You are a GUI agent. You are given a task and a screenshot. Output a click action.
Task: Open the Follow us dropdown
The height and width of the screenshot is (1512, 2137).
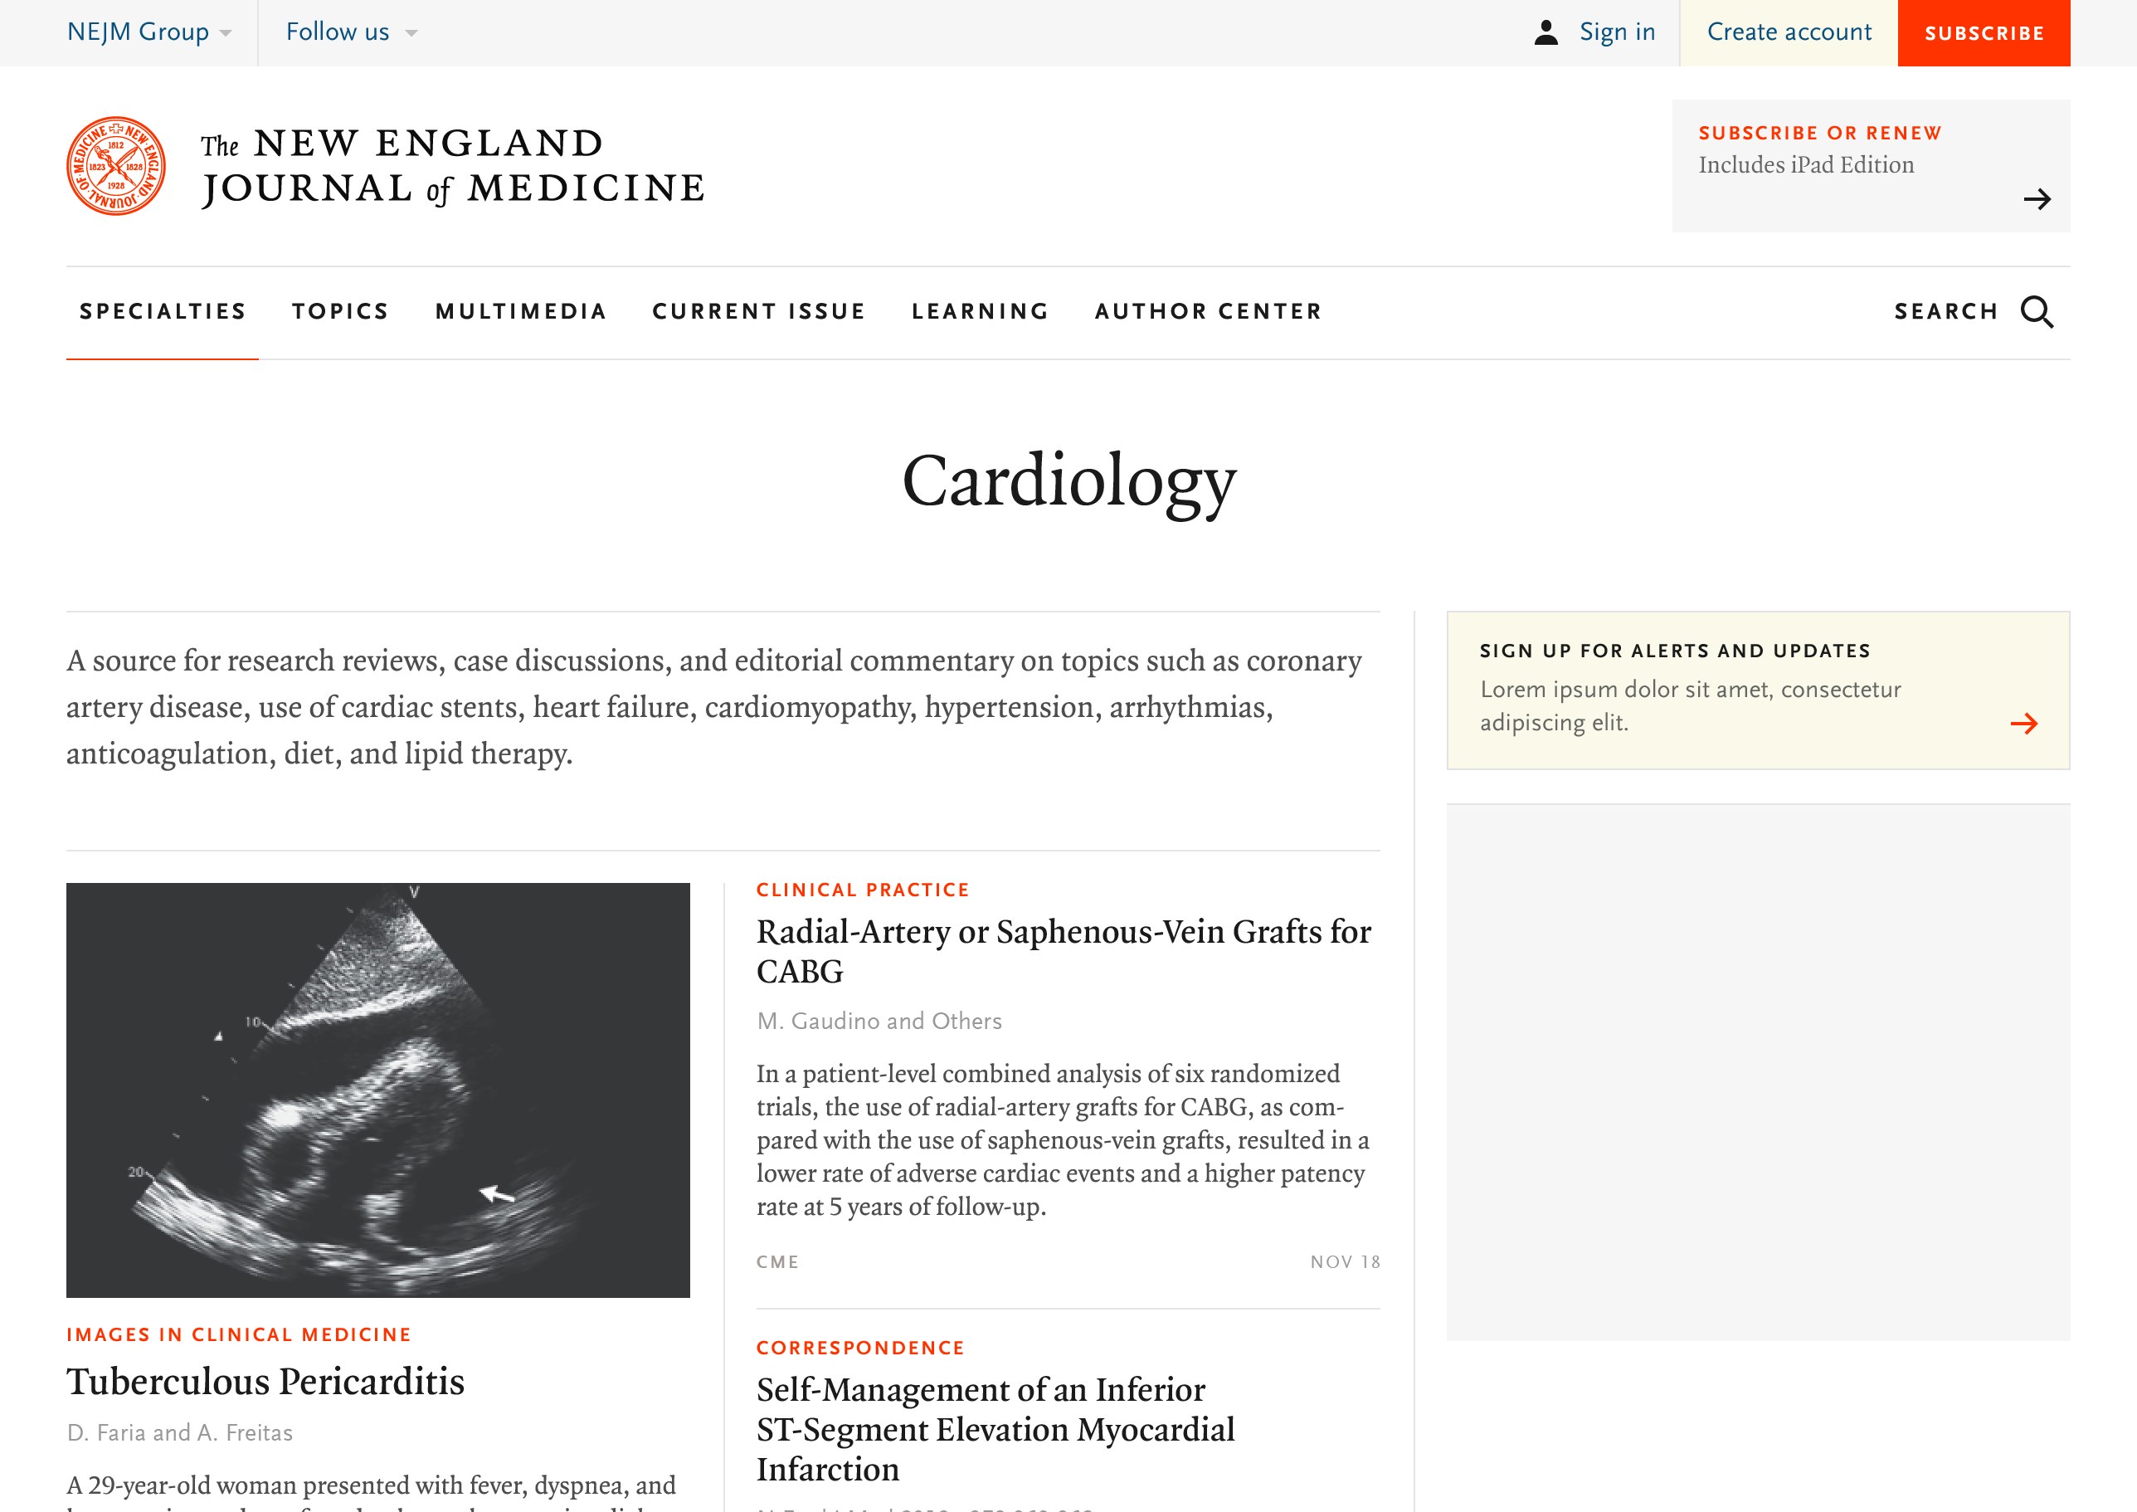[351, 32]
